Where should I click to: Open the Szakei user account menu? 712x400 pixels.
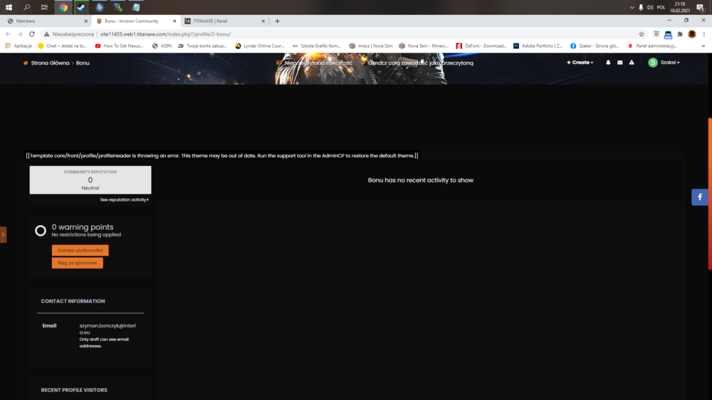664,63
